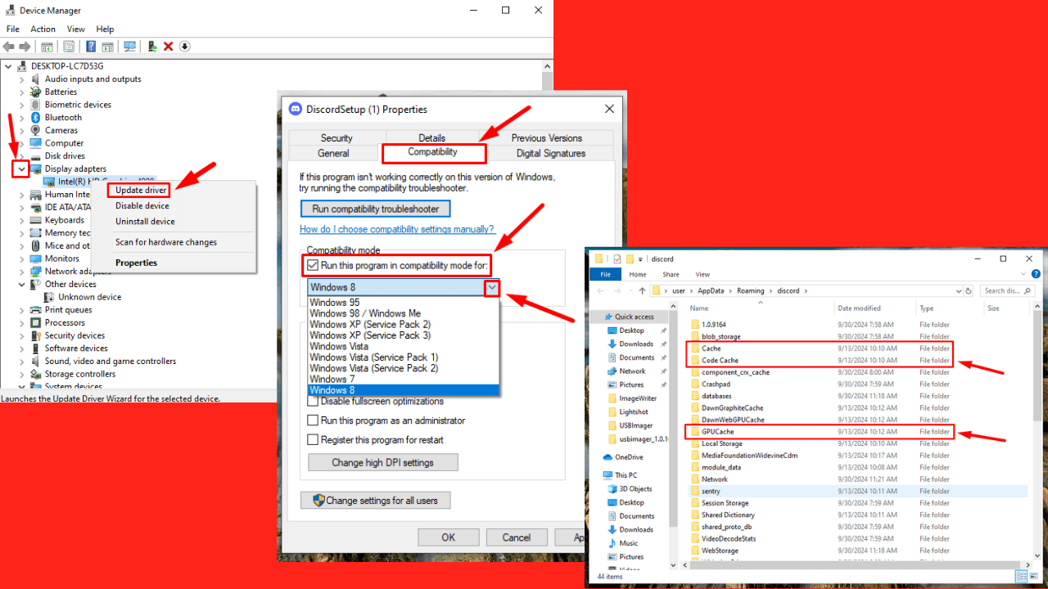Viewport: 1048px width, 589px height.
Task: Open the compatibility mode version dropdown
Action: 493,288
